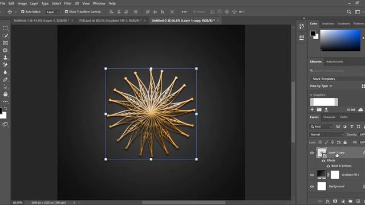Open the History panel icon
The width and height of the screenshot is (365, 205).
302,26
